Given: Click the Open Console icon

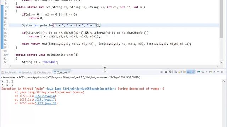Looking at the screenshot, I should pos(211,72).
